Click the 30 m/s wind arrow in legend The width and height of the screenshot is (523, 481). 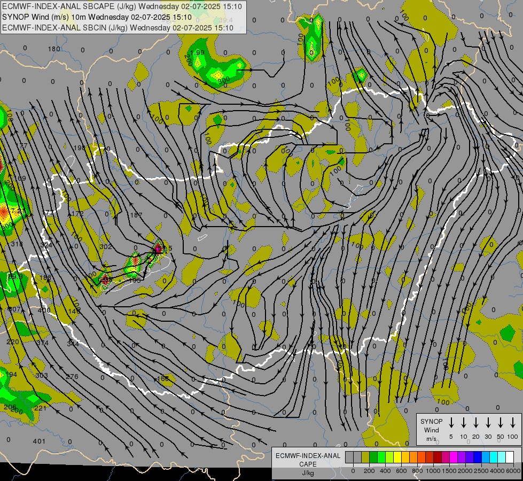(x=488, y=423)
